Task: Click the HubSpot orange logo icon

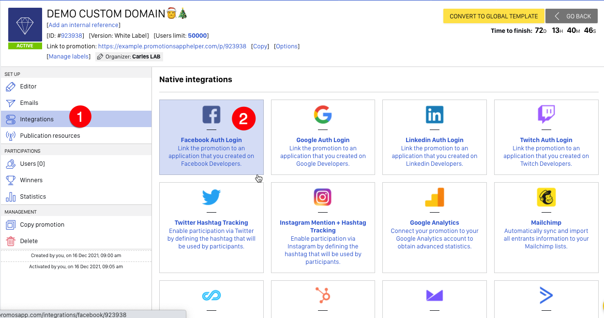Action: [x=323, y=295]
